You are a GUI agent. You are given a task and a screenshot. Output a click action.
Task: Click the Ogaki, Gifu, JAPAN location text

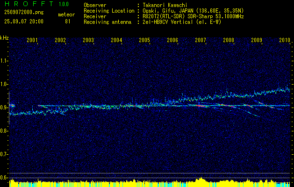[193, 11]
